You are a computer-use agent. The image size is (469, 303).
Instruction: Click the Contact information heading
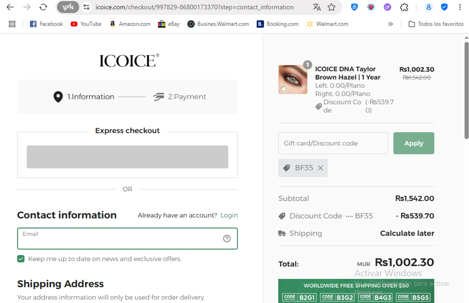(67, 215)
